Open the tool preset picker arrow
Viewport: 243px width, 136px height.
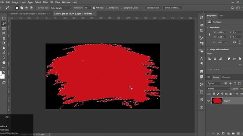(11, 8)
